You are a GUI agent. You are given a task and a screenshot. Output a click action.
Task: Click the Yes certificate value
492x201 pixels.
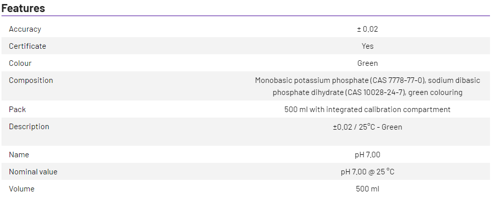(x=367, y=46)
